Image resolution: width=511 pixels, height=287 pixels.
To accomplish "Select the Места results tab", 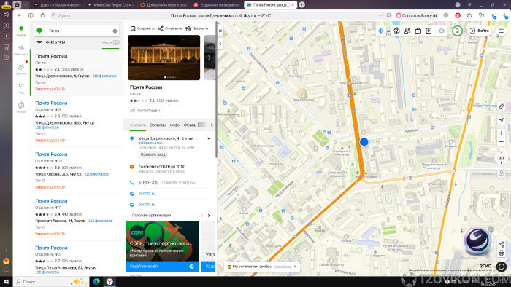I will click(110, 42).
